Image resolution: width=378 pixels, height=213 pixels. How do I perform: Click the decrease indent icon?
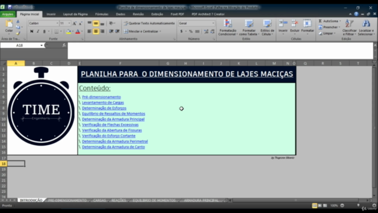[x=111, y=31]
